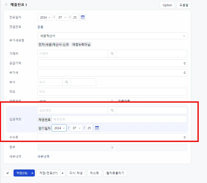Click 웹자료올리기 button
207x183 pixels.
pyautogui.click(x=115, y=173)
